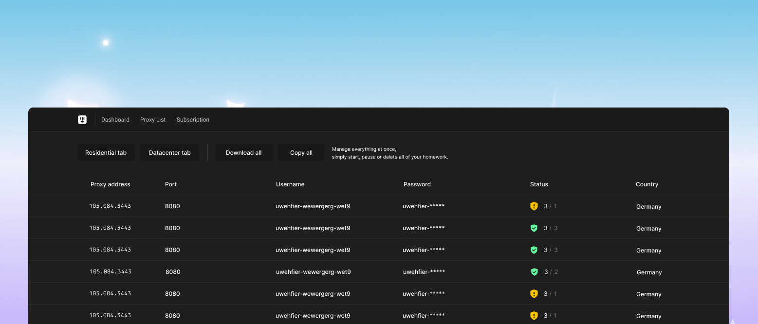Select the proxy address in the first row
The height and width of the screenshot is (324, 758).
click(x=110, y=206)
